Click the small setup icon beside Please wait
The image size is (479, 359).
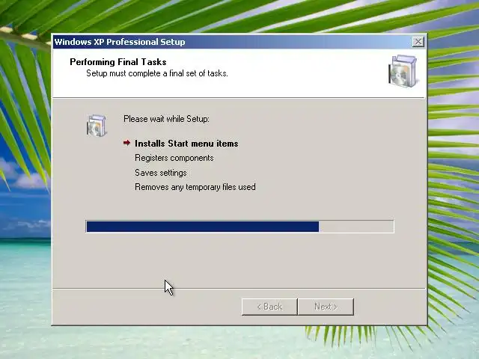pyautogui.click(x=97, y=126)
